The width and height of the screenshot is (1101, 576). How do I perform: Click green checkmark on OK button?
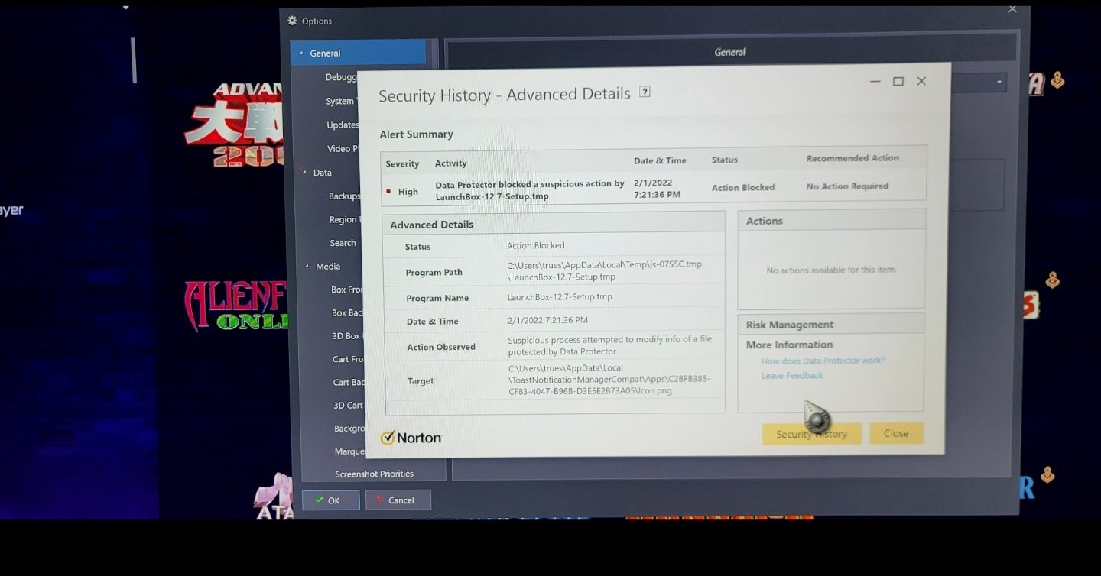click(x=319, y=500)
